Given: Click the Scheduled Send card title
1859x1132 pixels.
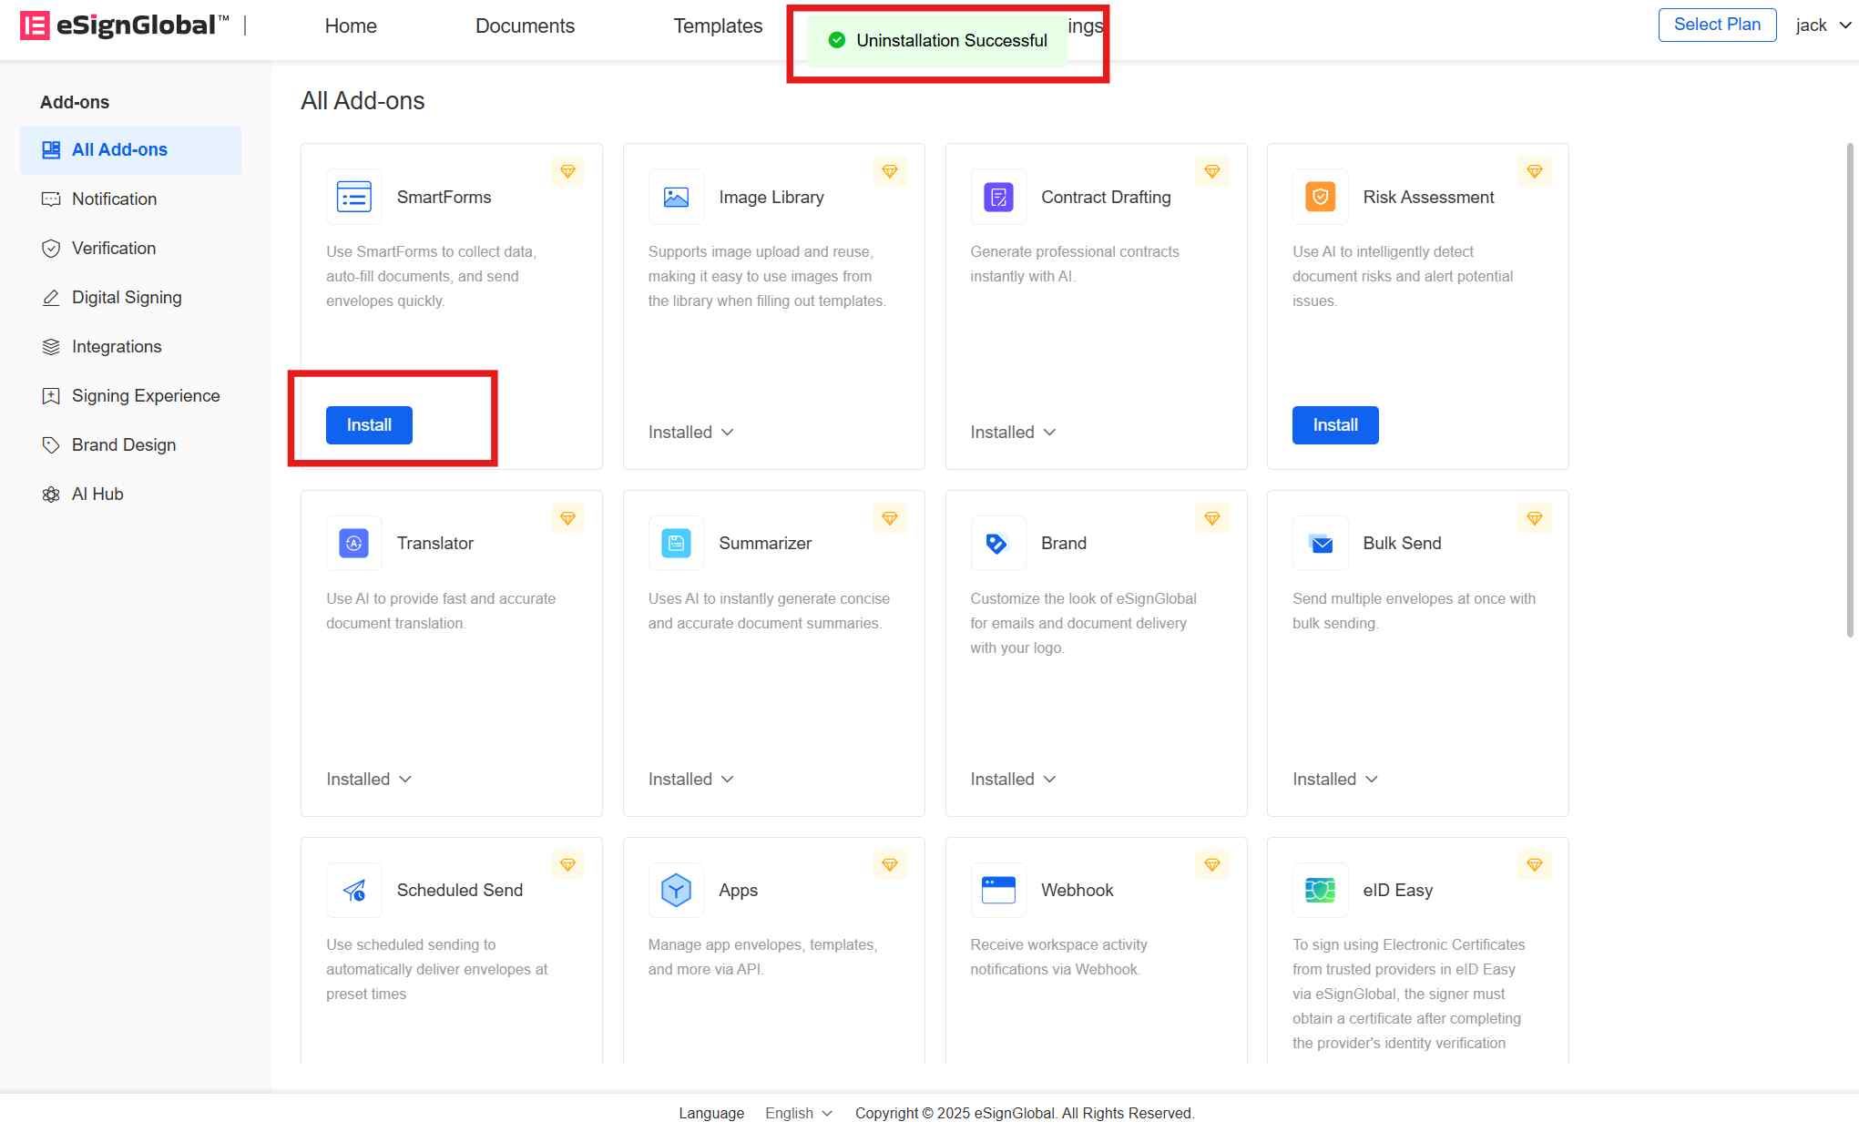Looking at the screenshot, I should (459, 890).
